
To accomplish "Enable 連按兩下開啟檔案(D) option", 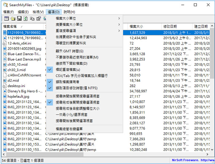I will pyautogui.click(x=84, y=64).
